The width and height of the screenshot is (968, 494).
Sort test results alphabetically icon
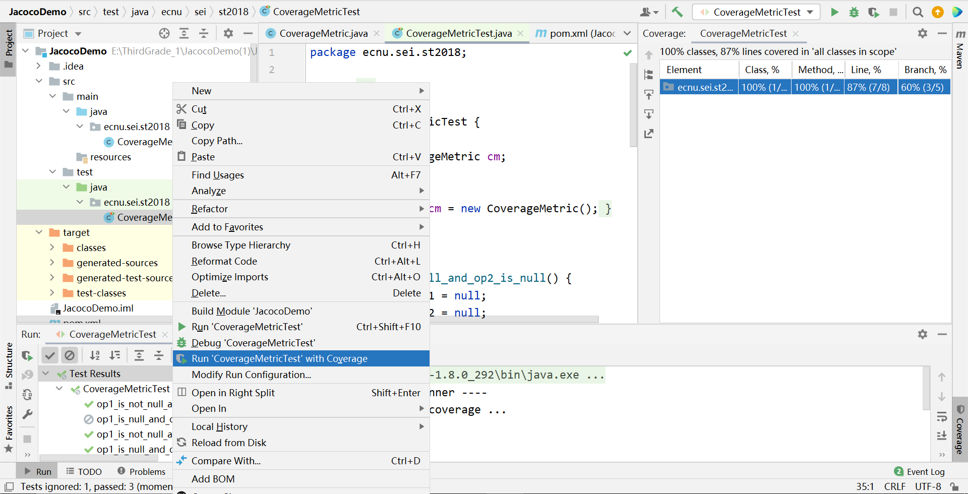pos(95,355)
